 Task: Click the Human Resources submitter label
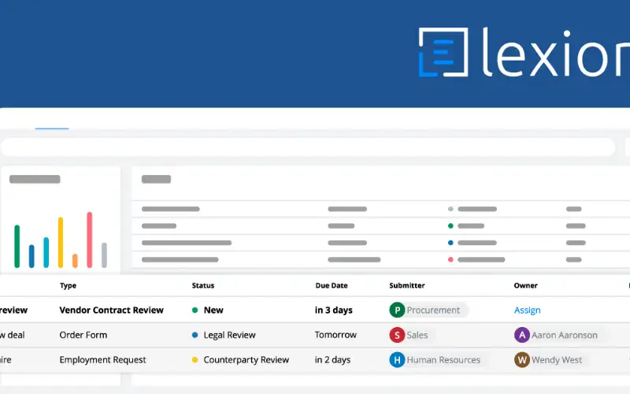pos(443,360)
